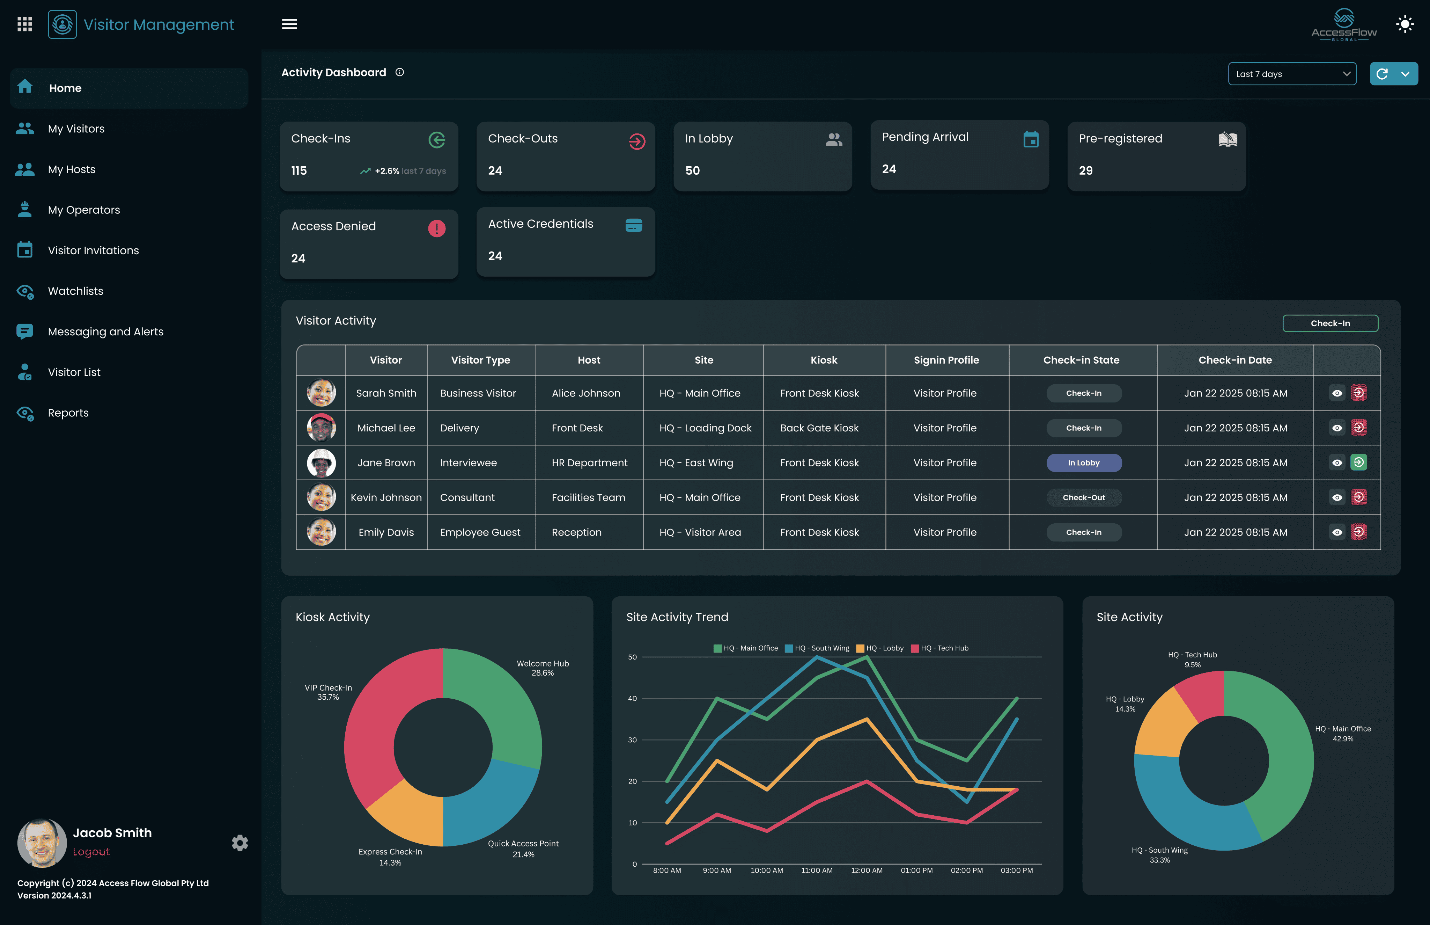
Task: Click the check-out arrow on Michael Lee's row
Action: 1360,428
